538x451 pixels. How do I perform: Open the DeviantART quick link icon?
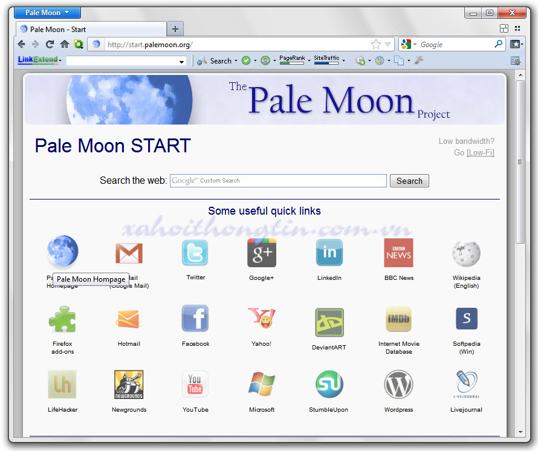(x=329, y=322)
